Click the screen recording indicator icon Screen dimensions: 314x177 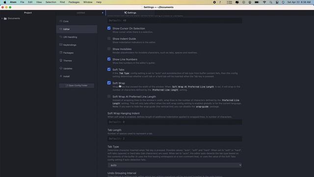[214, 2]
